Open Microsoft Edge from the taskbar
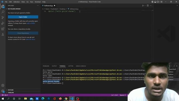 tap(43, 99)
